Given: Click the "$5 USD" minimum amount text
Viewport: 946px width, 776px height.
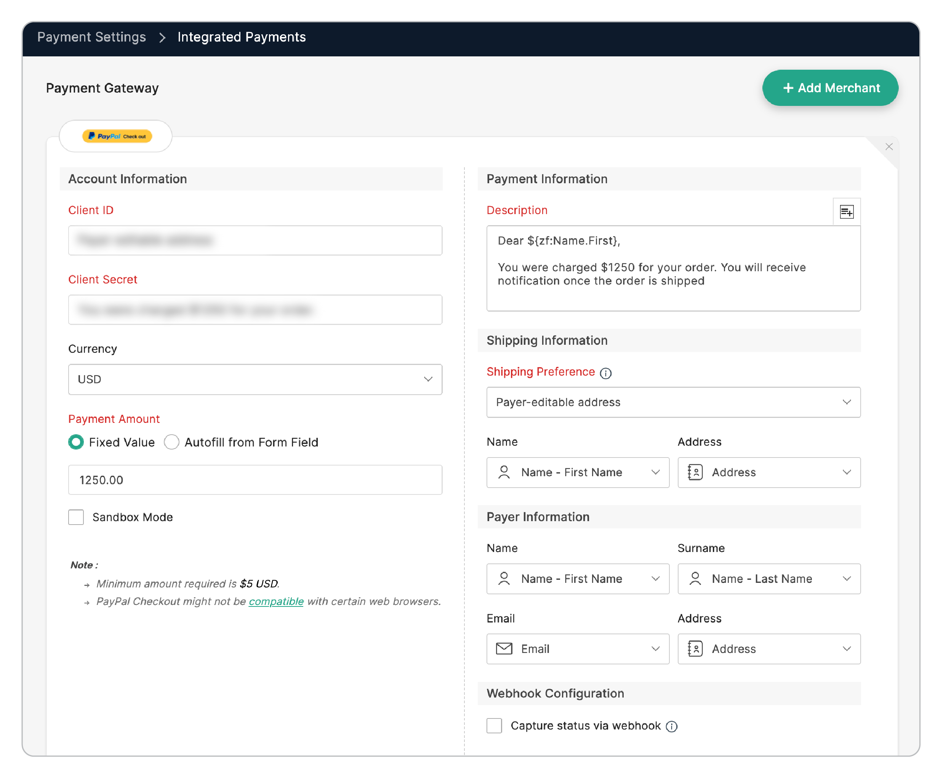Looking at the screenshot, I should coord(259,584).
